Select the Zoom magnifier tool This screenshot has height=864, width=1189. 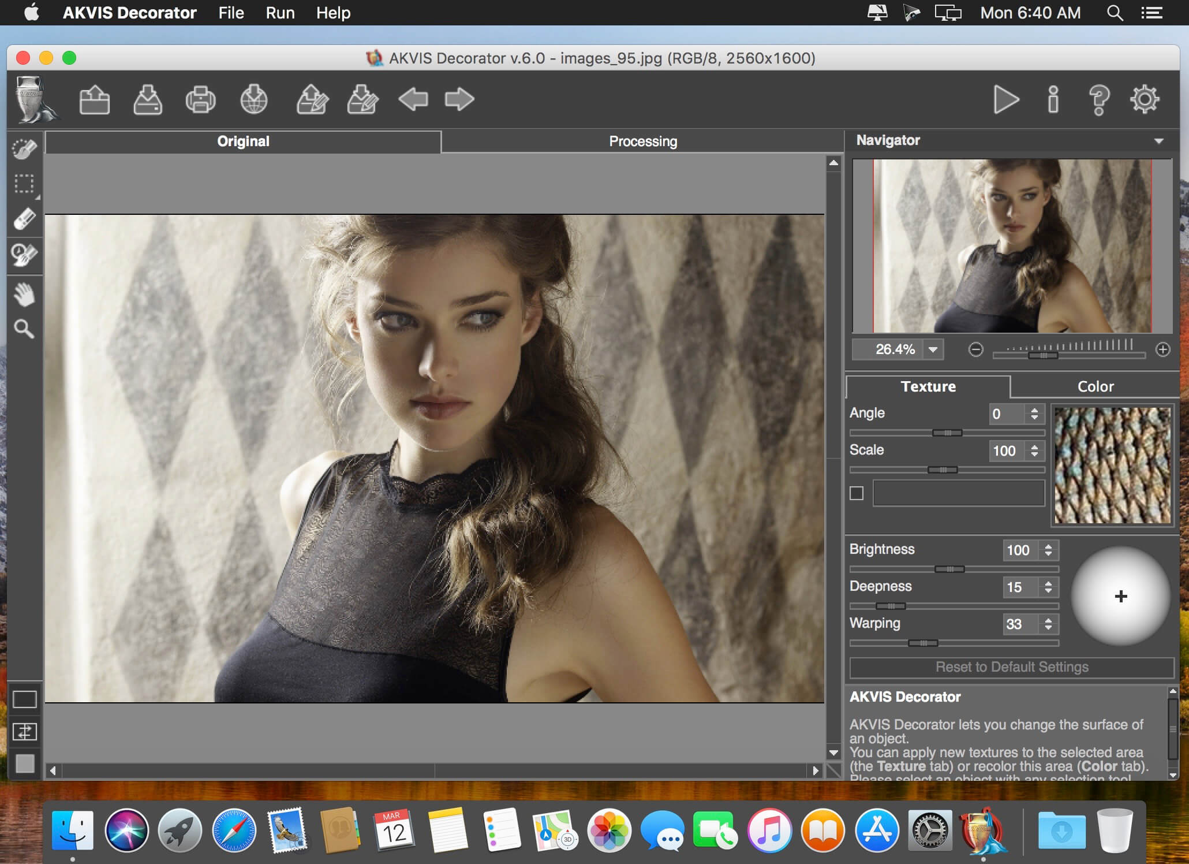coord(24,329)
